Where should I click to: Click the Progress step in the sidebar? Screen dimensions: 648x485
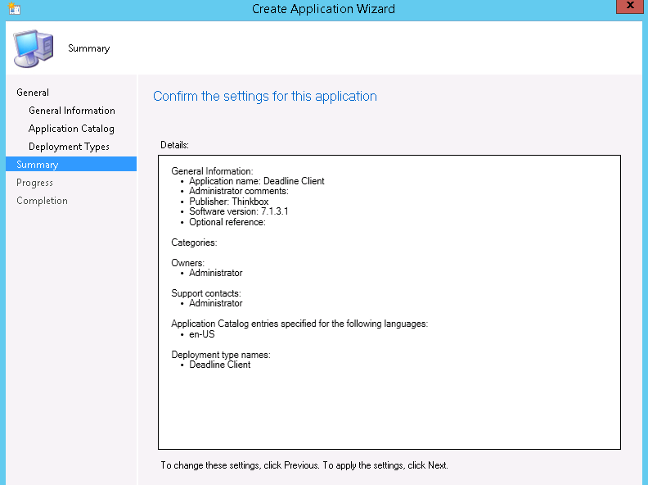[34, 183]
